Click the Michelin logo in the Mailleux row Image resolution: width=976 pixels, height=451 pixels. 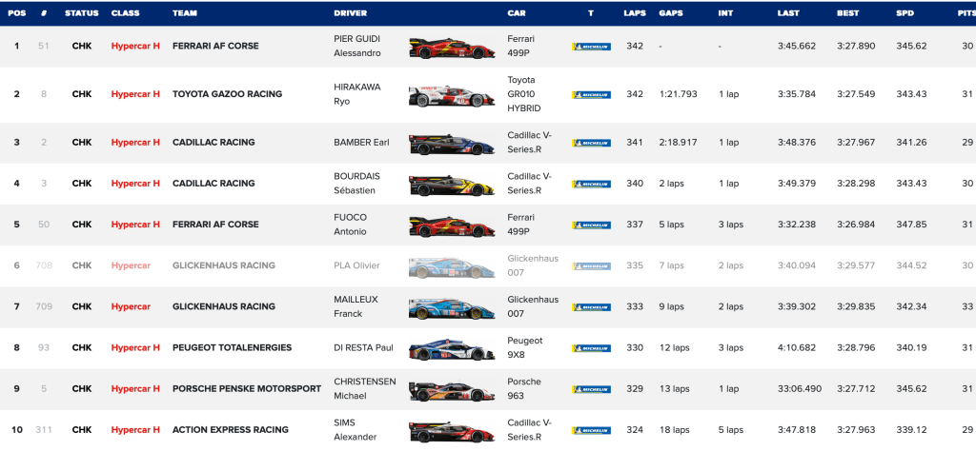coord(591,307)
